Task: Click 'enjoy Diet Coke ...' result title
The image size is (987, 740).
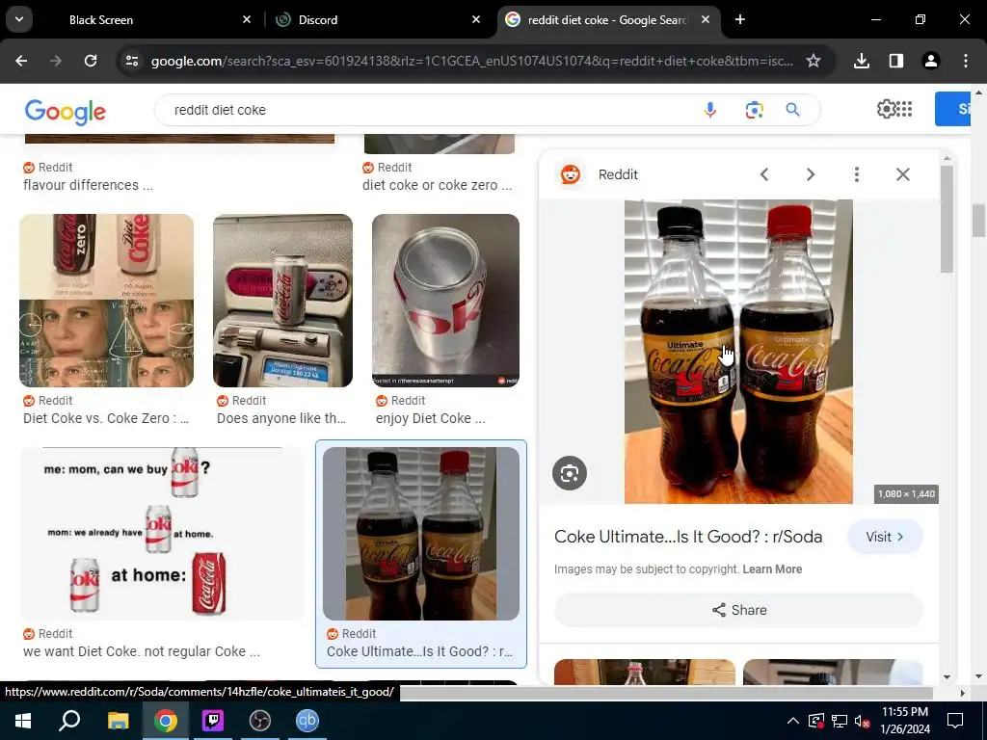Action: [x=431, y=418]
